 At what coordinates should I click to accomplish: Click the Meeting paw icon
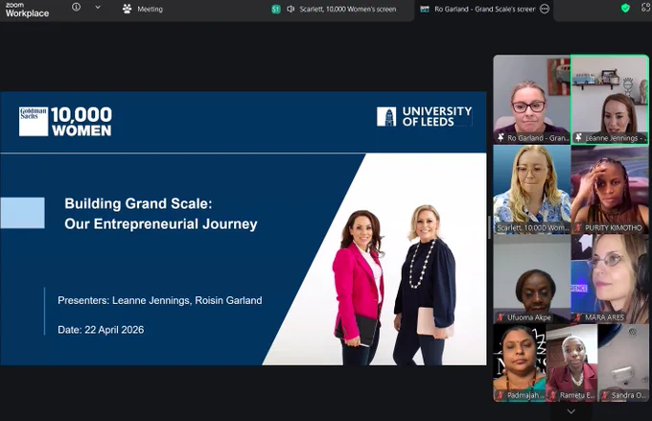[128, 9]
